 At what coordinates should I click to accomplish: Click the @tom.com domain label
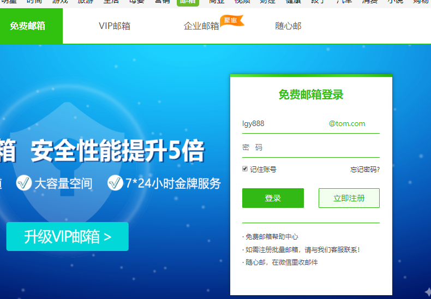[347, 124]
